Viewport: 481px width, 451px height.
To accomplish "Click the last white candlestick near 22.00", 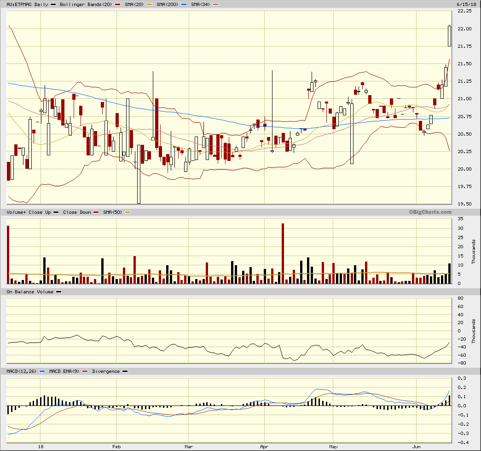I will point(449,36).
